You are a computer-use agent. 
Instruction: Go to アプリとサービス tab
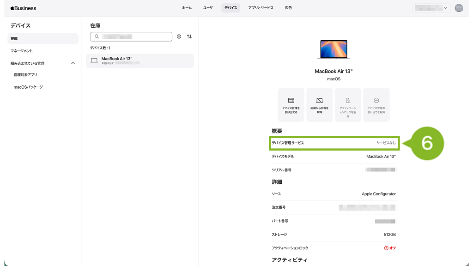(x=261, y=8)
